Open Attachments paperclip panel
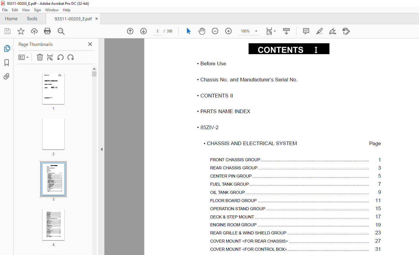 tap(7, 76)
